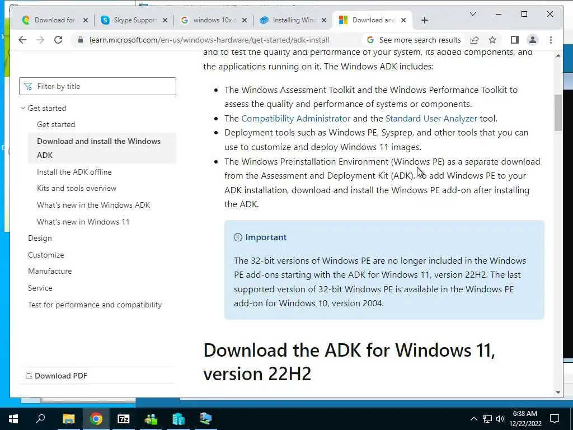The image size is (573, 430).
Task: Click the Chrome taskbar icon
Action: [96, 419]
